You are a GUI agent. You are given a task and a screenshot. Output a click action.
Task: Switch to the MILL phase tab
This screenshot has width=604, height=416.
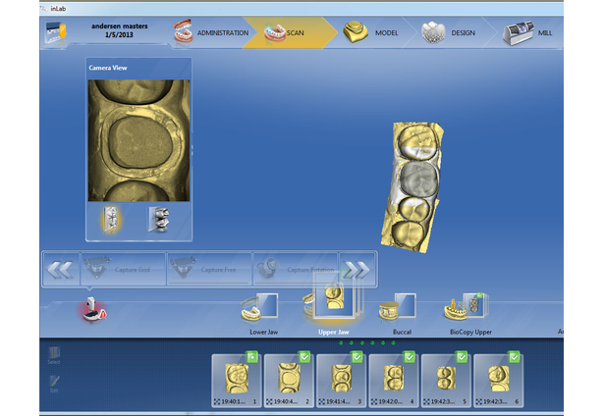(x=527, y=32)
